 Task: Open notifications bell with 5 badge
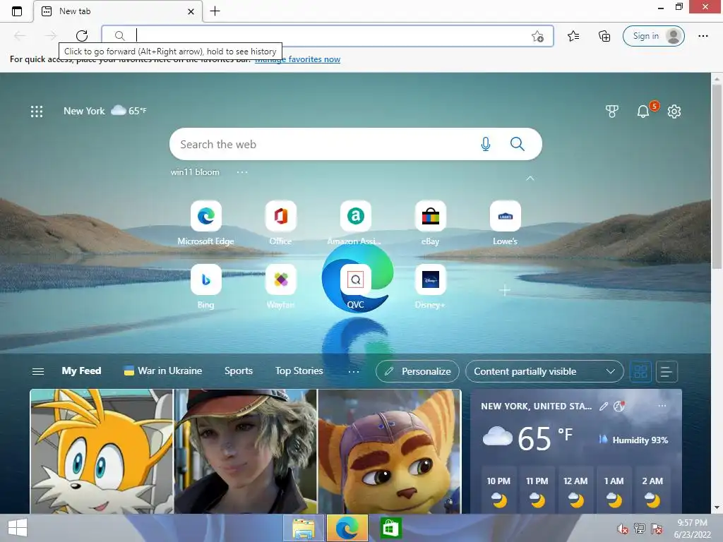coord(644,110)
